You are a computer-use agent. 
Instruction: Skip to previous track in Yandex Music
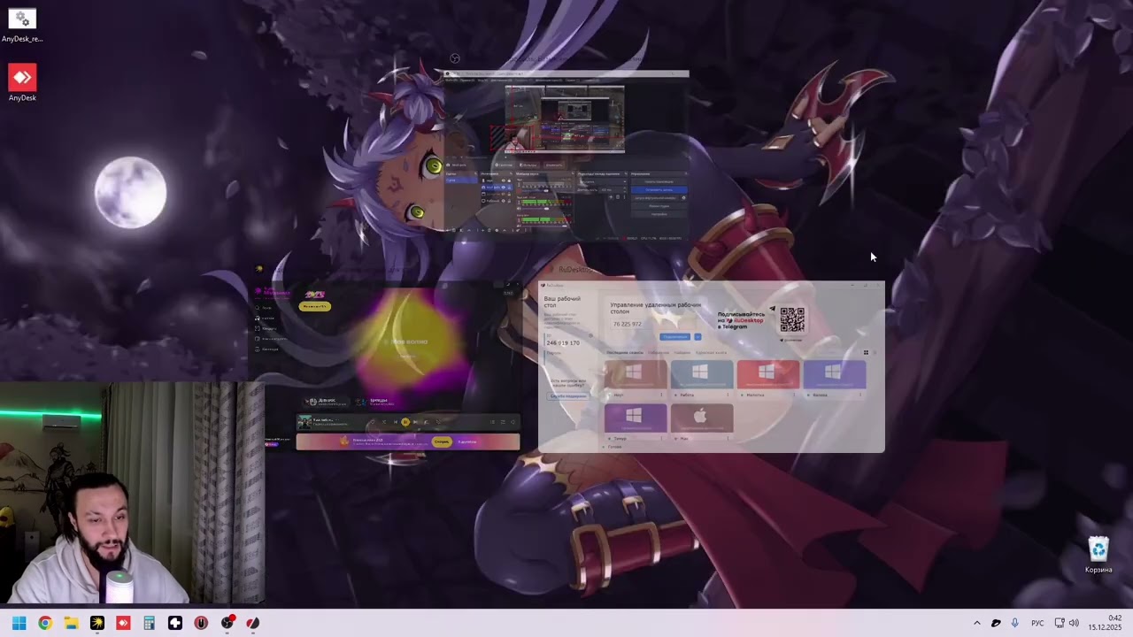pos(395,422)
